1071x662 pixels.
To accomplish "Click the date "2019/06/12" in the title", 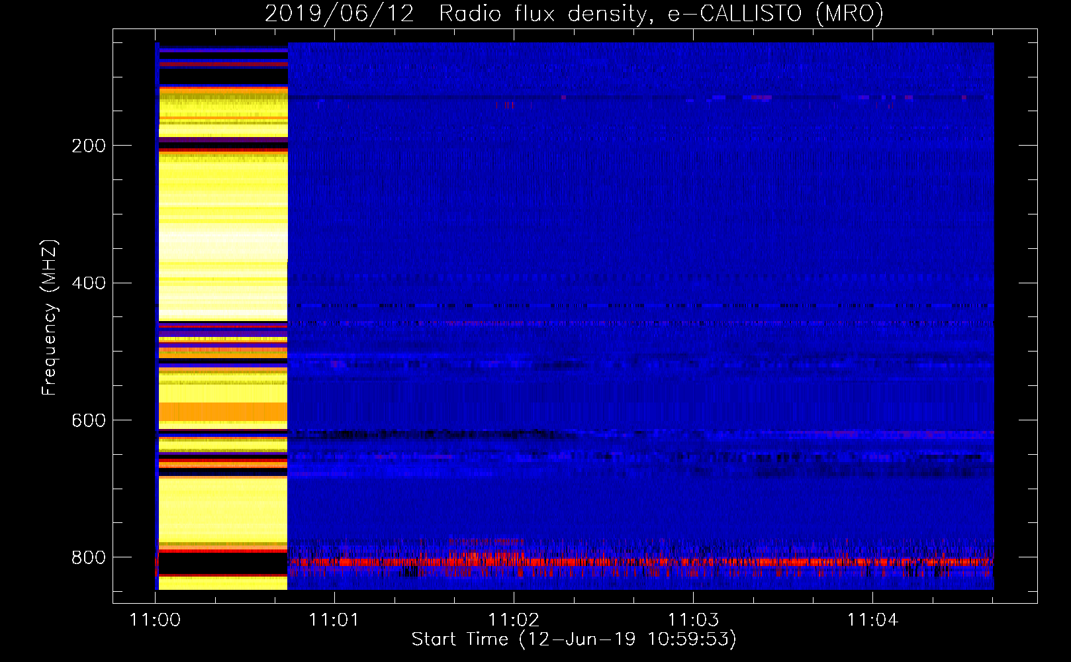I will (340, 13).
